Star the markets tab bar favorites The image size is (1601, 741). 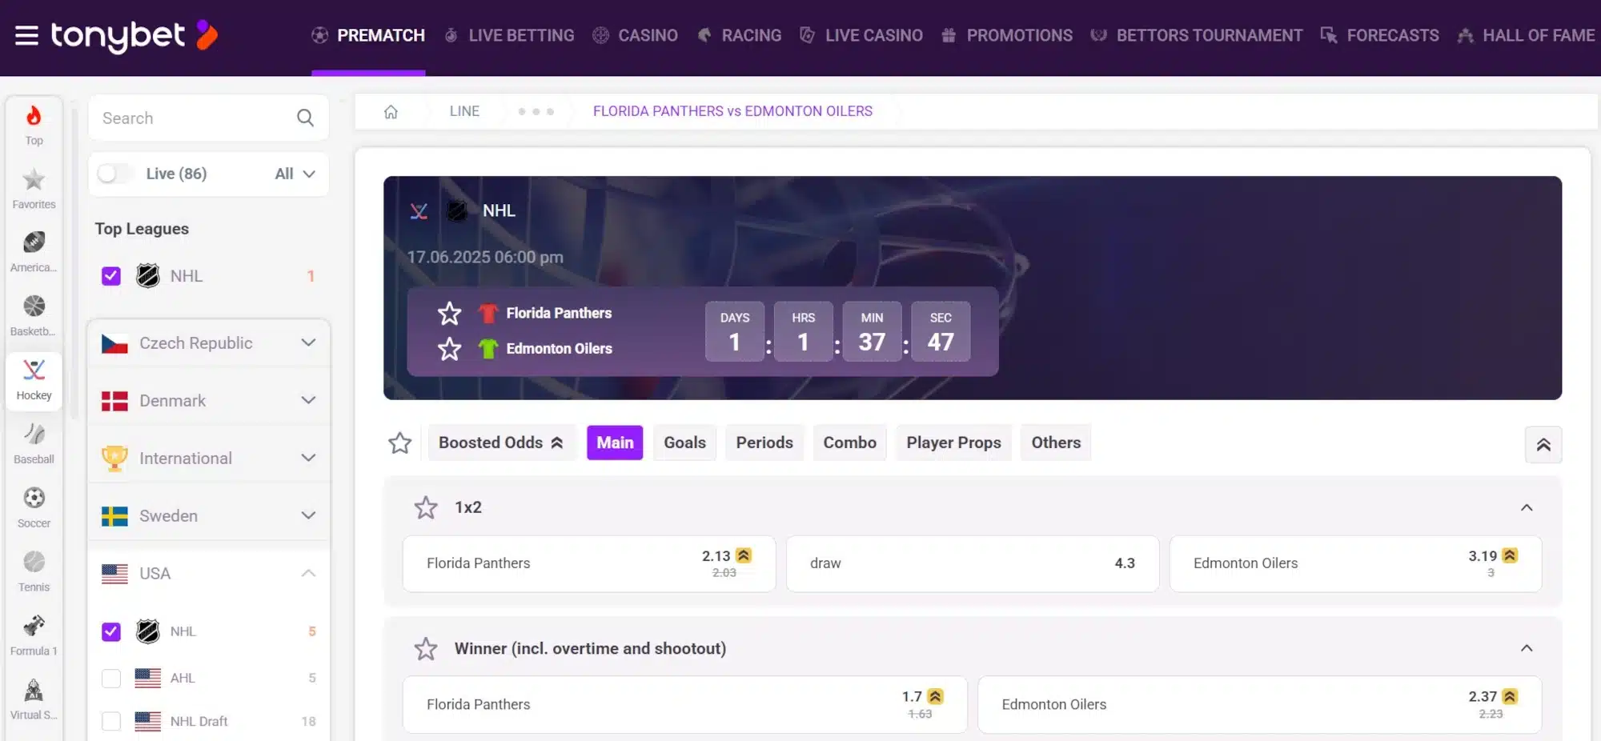point(399,443)
